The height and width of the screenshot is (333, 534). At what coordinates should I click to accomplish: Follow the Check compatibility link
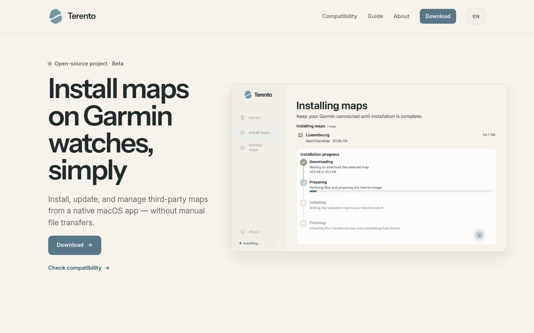(x=79, y=268)
